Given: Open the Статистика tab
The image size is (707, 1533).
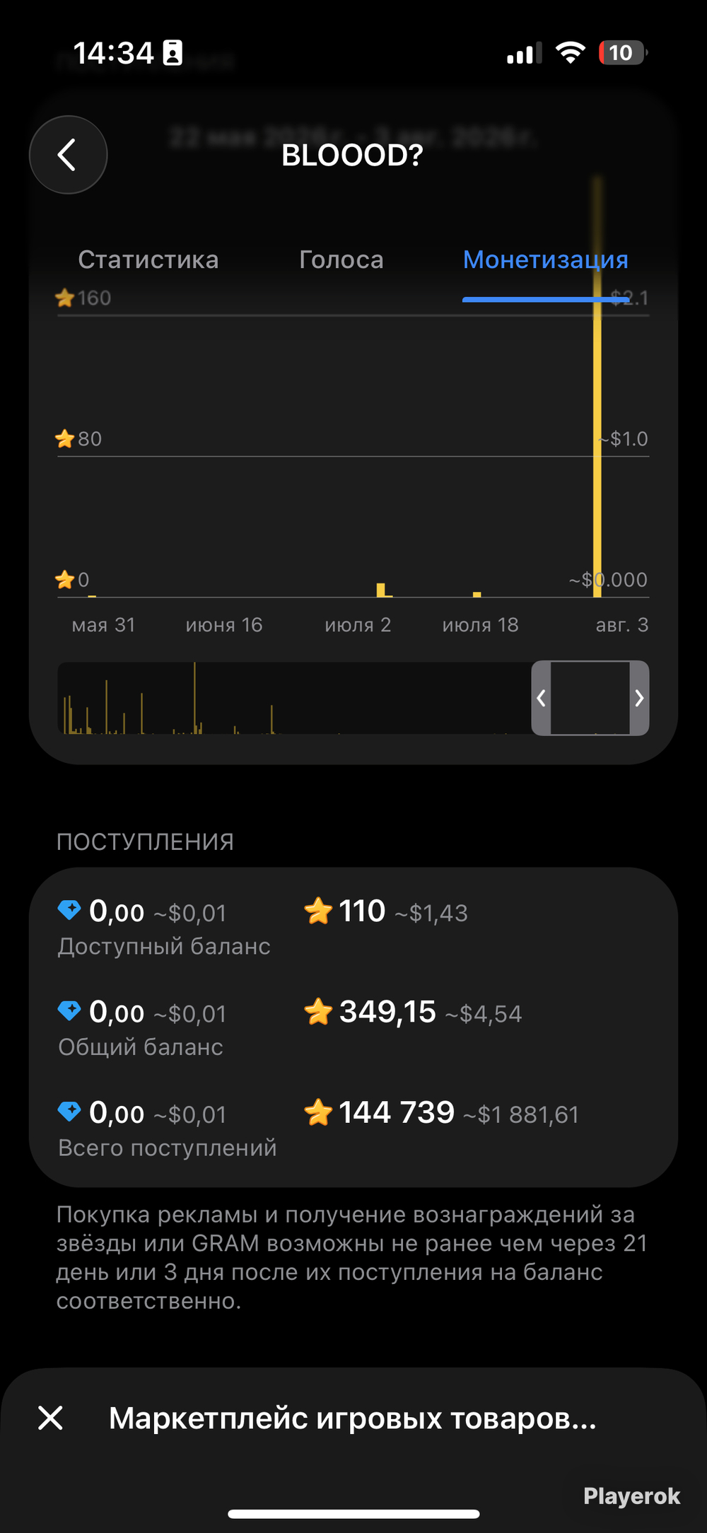Looking at the screenshot, I should (148, 260).
